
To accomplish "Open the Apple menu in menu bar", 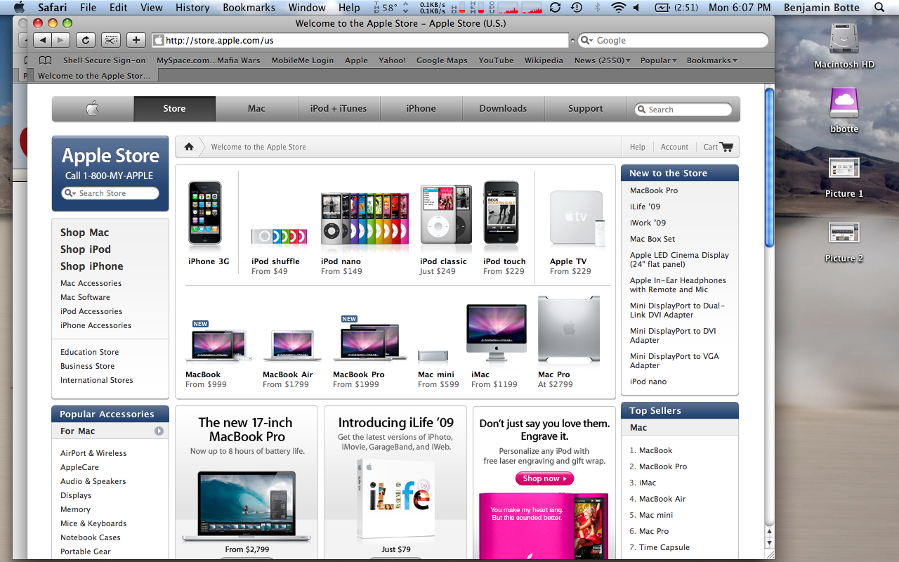I will [19, 8].
